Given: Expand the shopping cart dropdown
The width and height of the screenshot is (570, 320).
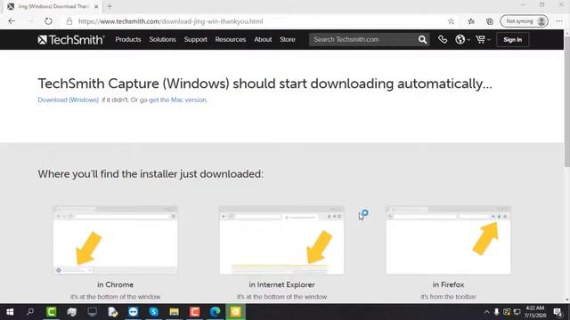Looking at the screenshot, I should point(483,39).
